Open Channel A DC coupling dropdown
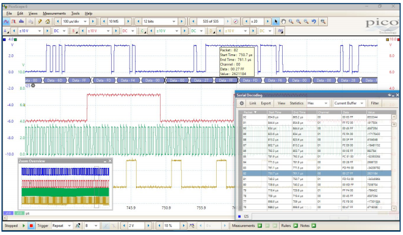403x235 pixels. click(x=64, y=31)
